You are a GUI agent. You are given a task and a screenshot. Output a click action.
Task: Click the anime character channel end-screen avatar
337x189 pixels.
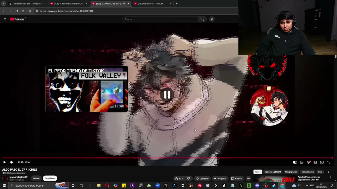click(269, 106)
